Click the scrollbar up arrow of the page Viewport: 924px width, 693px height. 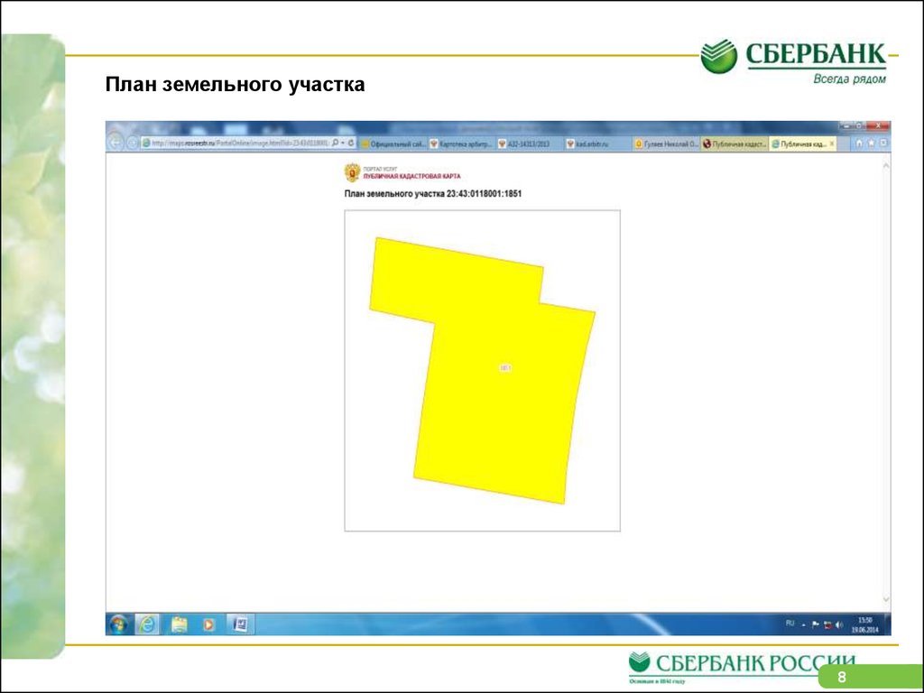point(885,166)
